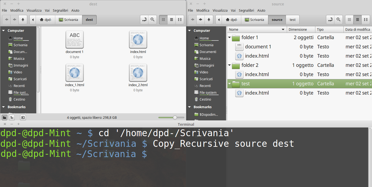The height and width of the screenshot is (187, 372).
Task: Go forward in source window toolbar
Action: pyautogui.click(x=201, y=20)
